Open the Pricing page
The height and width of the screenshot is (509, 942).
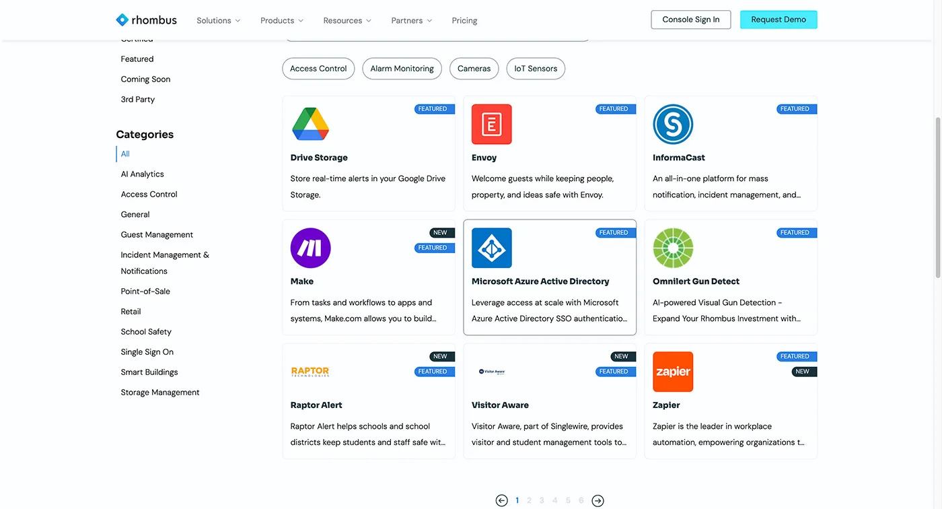tap(464, 21)
